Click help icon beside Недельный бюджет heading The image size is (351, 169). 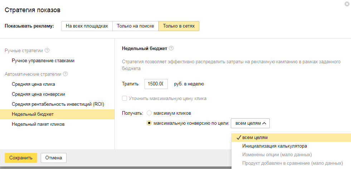coord(171,48)
